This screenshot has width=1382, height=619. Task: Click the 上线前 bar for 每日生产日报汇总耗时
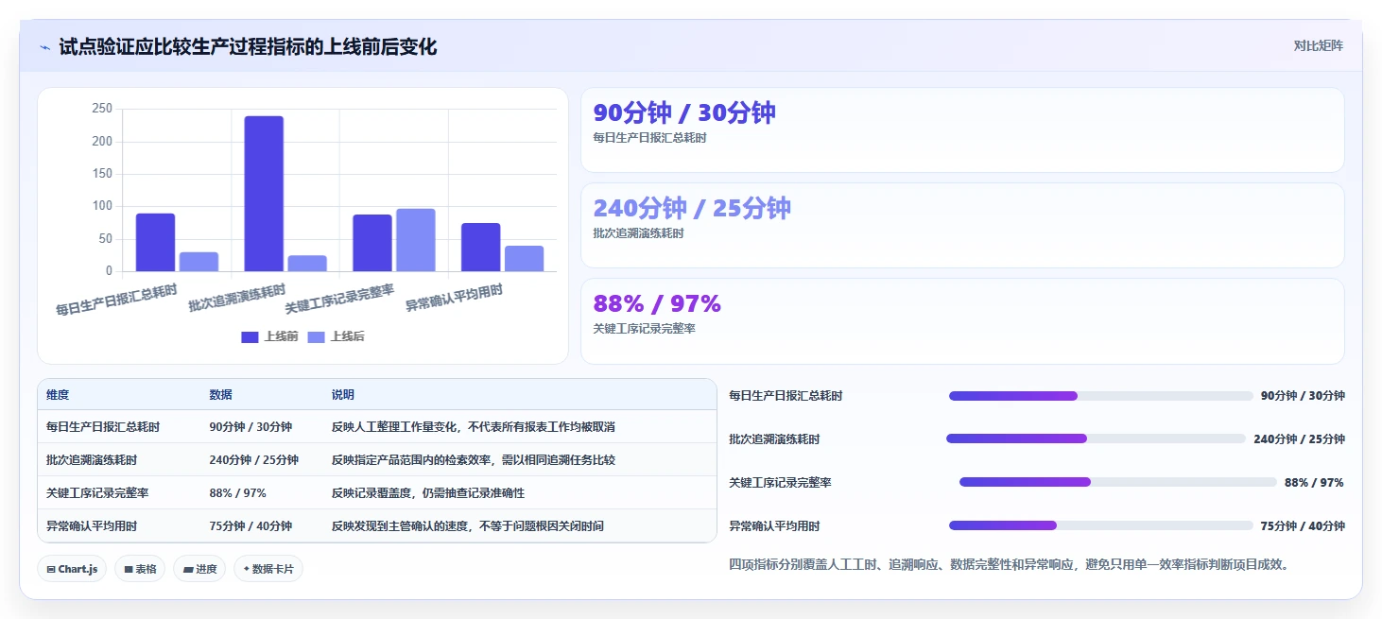[x=155, y=243]
